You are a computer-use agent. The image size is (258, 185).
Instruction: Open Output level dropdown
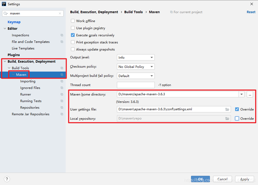[x=136, y=57]
